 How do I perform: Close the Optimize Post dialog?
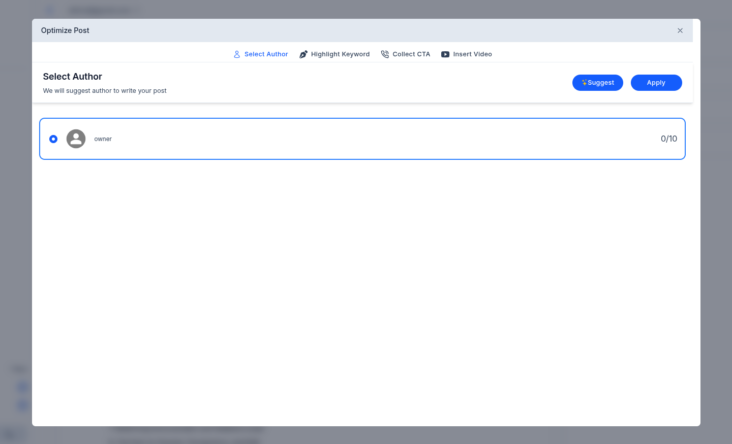tap(680, 30)
